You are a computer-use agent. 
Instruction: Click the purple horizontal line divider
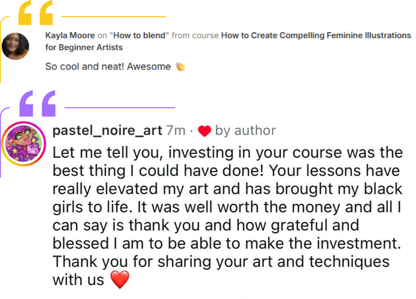tap(119, 107)
